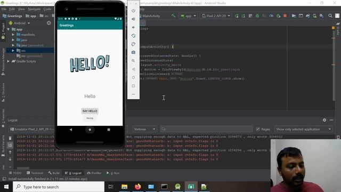Tap phone recents navigation button
341x192 pixels.
[109, 130]
